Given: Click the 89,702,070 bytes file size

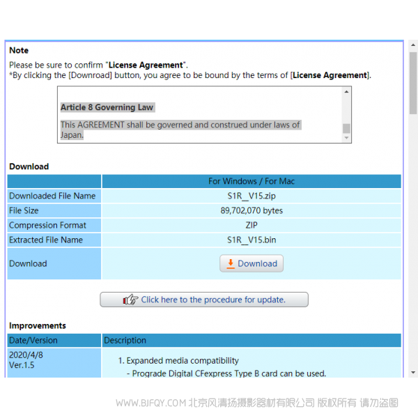Looking at the screenshot, I should [251, 210].
